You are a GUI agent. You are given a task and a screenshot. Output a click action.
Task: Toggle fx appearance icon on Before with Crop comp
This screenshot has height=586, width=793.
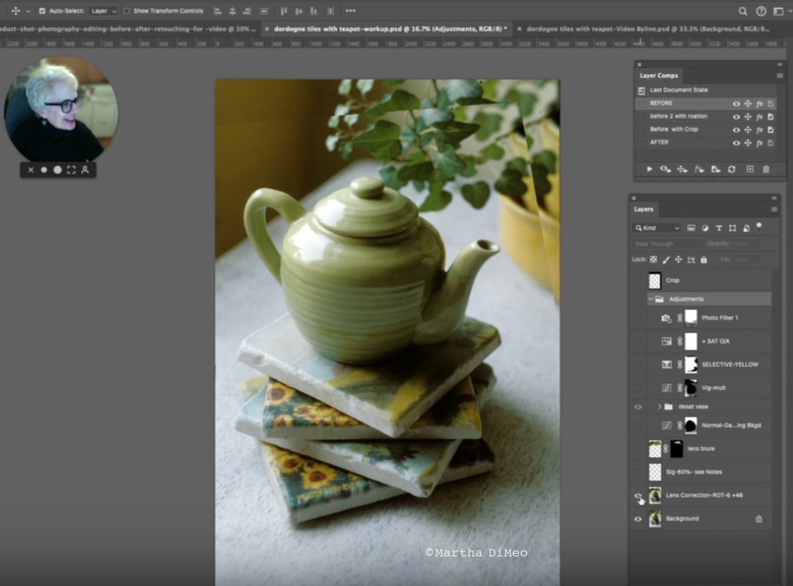coord(759,129)
